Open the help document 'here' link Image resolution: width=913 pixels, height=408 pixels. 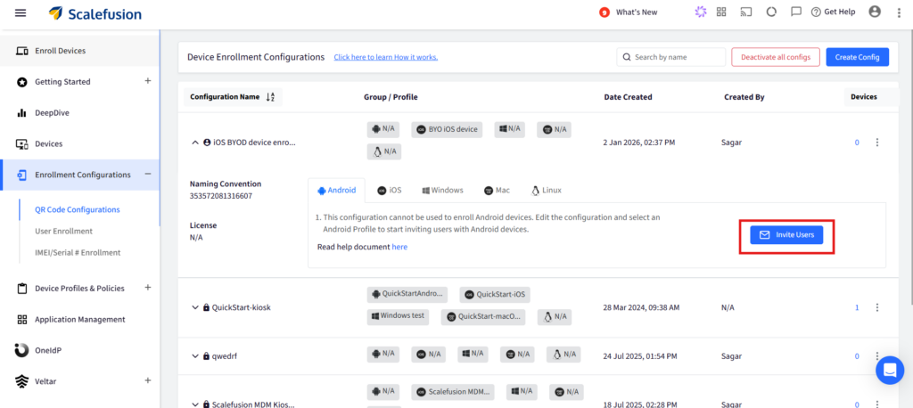pyautogui.click(x=399, y=247)
